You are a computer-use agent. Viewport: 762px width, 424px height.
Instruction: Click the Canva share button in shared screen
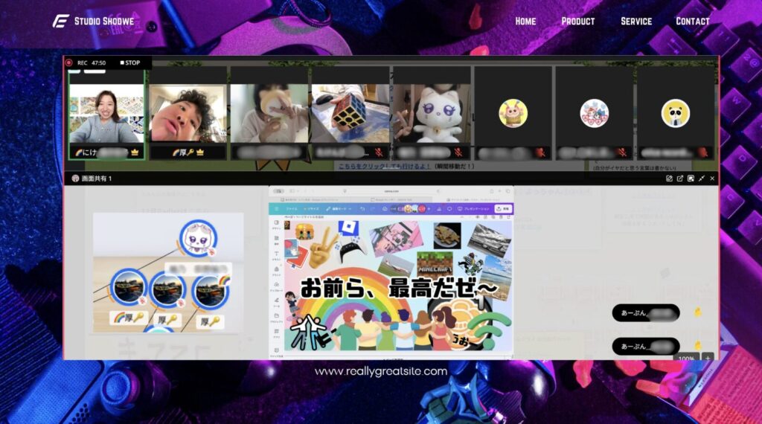503,209
